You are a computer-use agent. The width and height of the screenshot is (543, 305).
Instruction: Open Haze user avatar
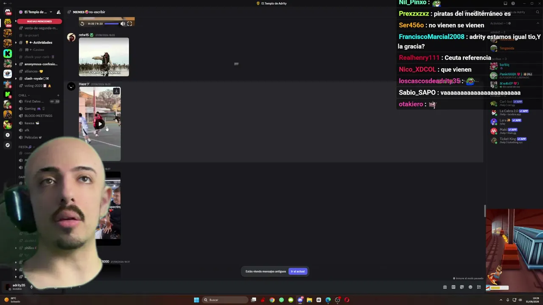coord(71,87)
